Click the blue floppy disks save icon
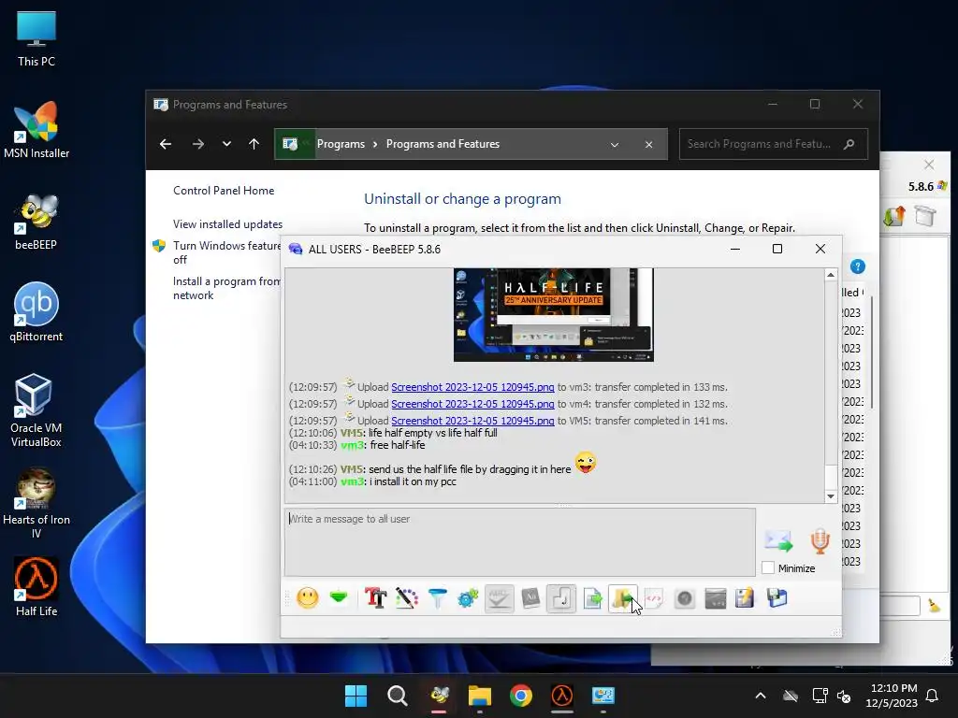Viewport: 958px width, 718px height. [777, 597]
